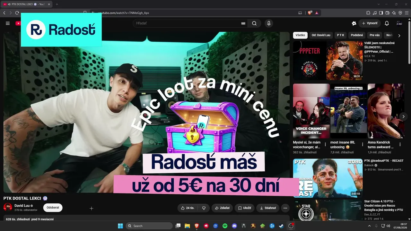This screenshot has width=411, height=231.
Task: Select the Všetko filter chip
Action: [301, 35]
